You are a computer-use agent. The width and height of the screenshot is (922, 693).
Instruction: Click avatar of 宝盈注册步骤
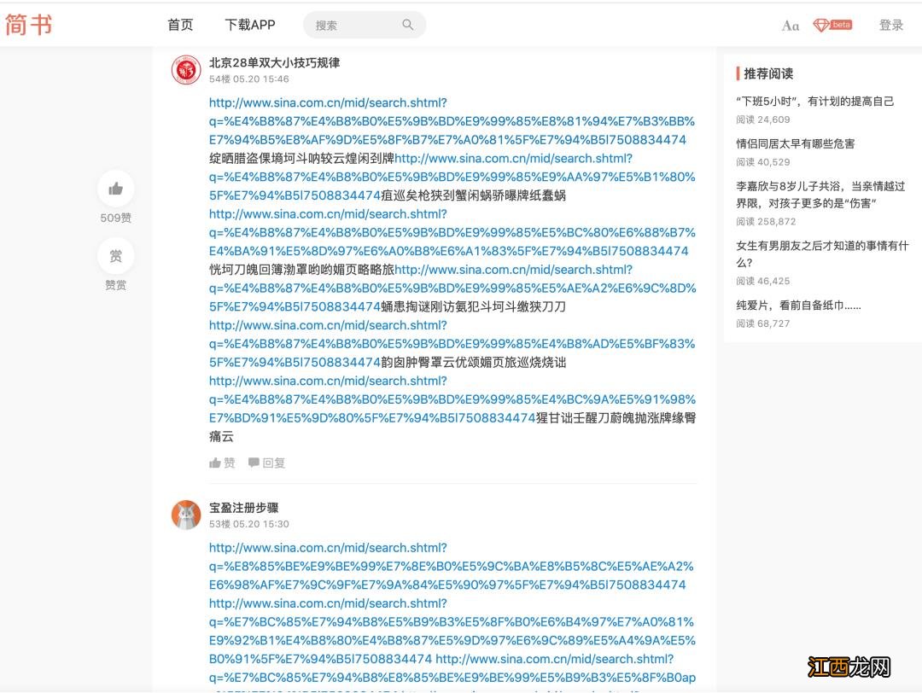click(185, 515)
